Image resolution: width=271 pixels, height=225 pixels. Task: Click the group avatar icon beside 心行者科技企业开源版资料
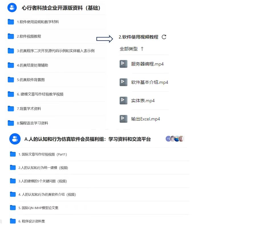click(x=12, y=8)
